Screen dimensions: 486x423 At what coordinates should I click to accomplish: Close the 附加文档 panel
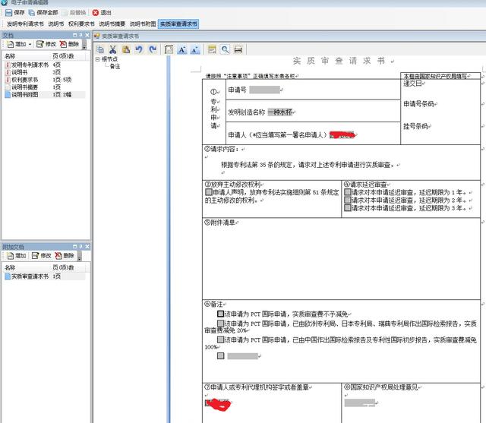click(87, 246)
